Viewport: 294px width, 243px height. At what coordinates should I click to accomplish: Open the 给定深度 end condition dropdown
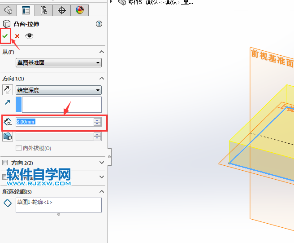[x=59, y=90]
